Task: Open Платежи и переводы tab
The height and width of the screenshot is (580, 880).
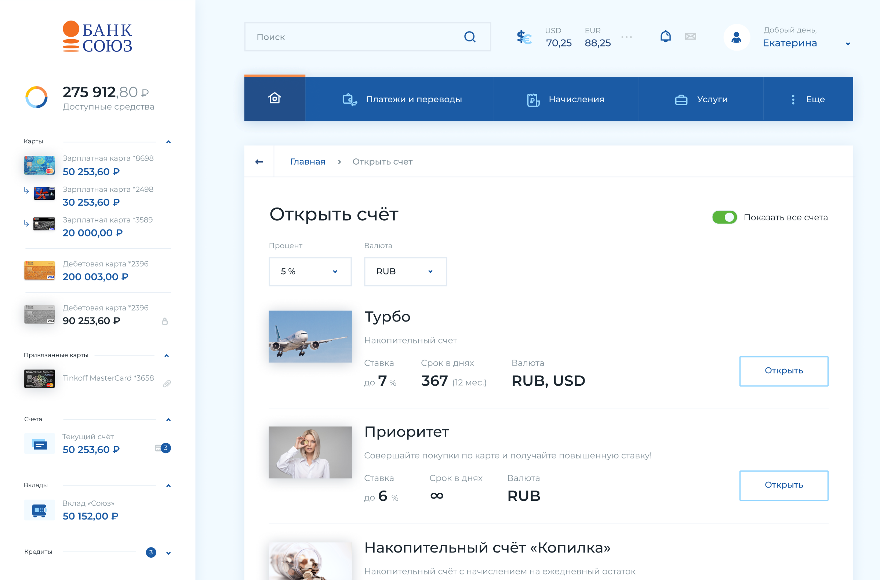Action: (x=400, y=99)
